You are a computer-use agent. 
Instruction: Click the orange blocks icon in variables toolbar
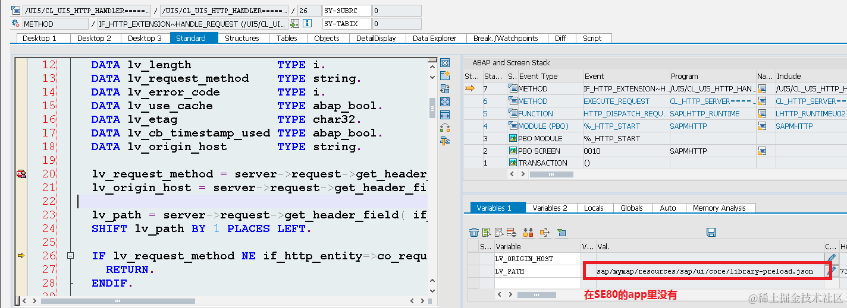pyautogui.click(x=528, y=232)
